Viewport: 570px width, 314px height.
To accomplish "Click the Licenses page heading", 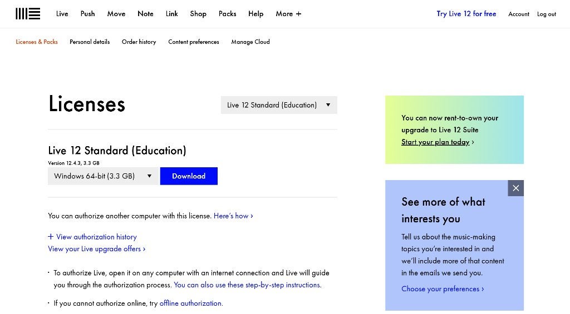I will (87, 104).
